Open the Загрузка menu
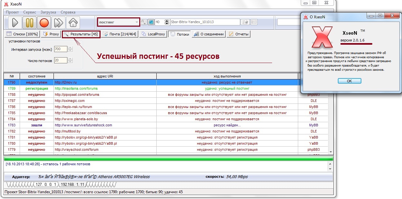 point(48,12)
